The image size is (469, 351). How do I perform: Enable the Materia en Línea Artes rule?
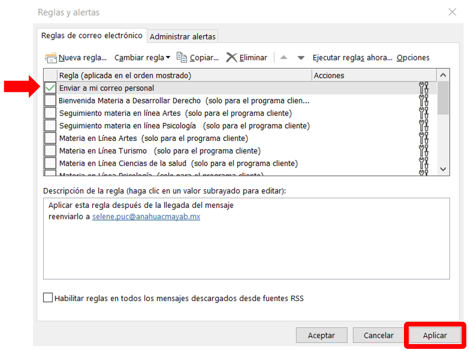(x=50, y=138)
